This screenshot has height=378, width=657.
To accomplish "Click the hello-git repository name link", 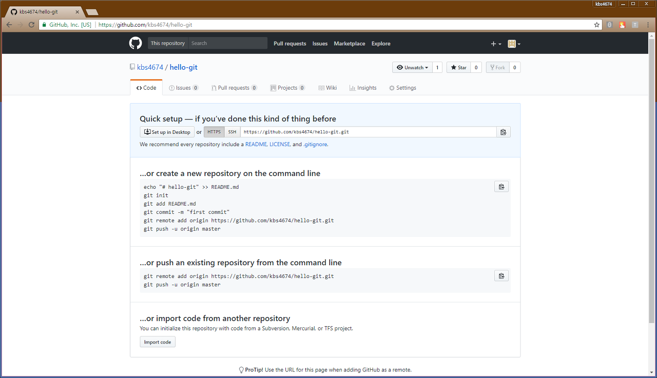I will click(184, 67).
